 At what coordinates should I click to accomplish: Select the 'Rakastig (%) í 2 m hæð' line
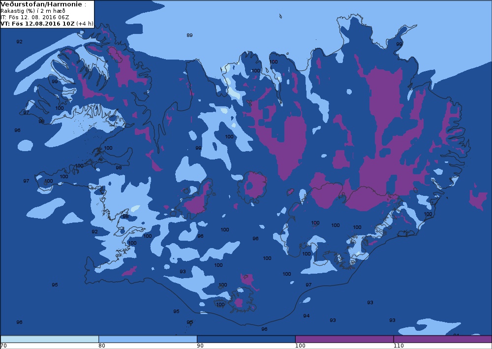[33, 11]
